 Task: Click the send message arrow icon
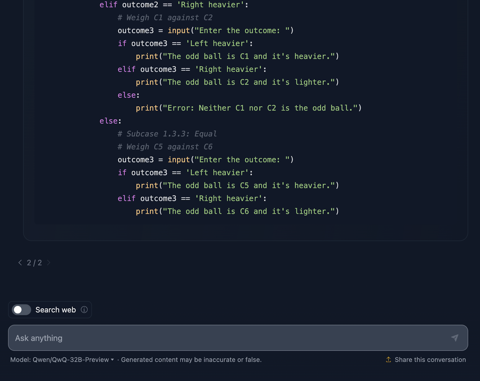pos(455,338)
